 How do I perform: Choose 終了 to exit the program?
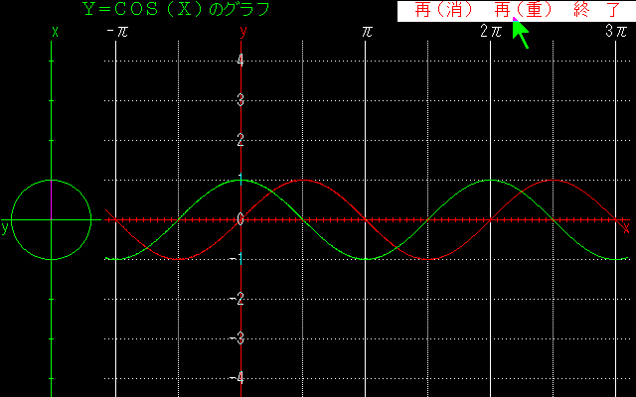coord(597,10)
